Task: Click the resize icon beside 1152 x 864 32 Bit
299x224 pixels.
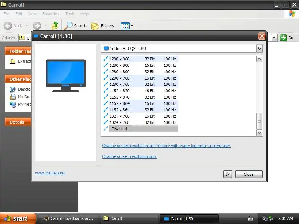Action: [x=105, y=110]
